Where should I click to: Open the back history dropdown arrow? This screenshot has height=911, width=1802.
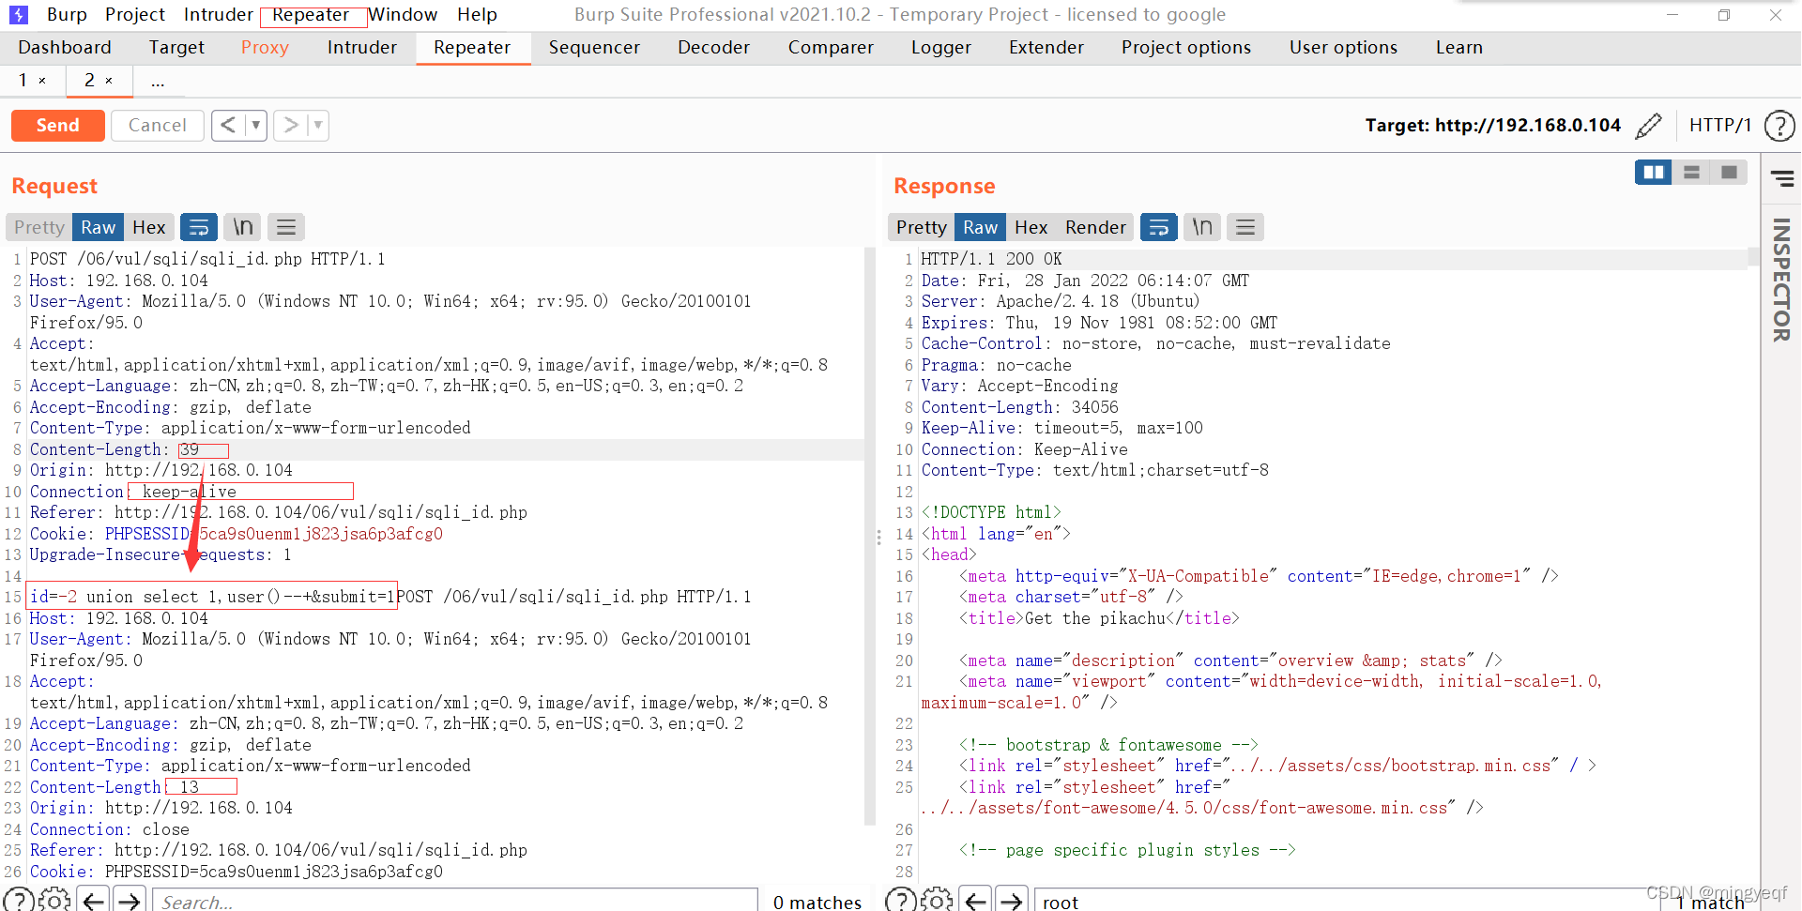[x=256, y=125]
